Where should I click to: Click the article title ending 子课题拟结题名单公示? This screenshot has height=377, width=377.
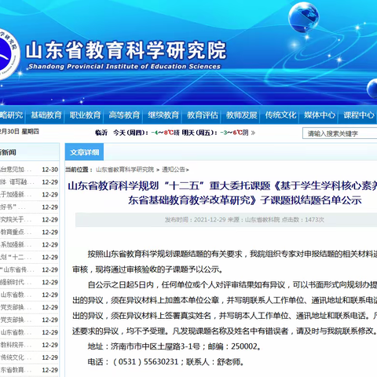tap(245, 200)
